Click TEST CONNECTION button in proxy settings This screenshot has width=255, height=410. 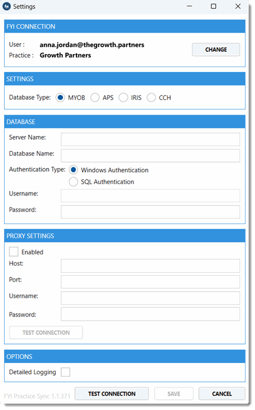[x=46, y=333]
